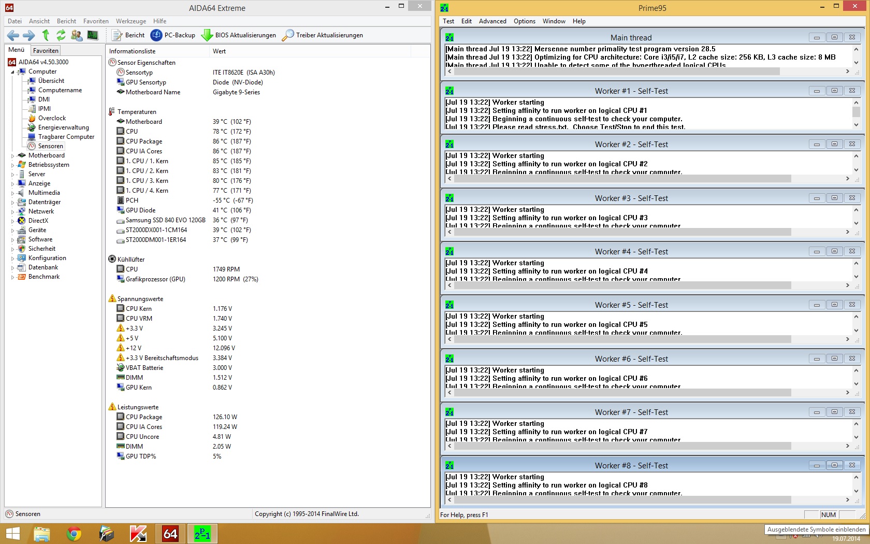Switch to the Favoriten tab
Viewport: 870px width, 544px height.
coord(46,50)
